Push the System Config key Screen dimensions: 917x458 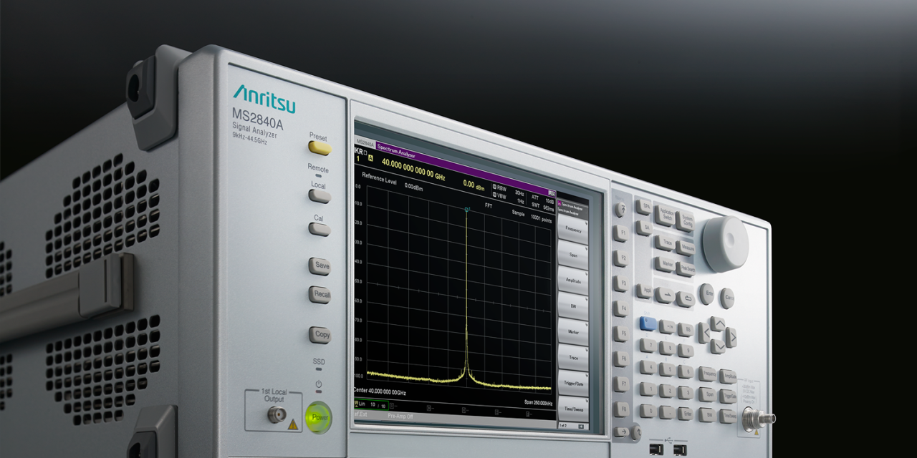(x=686, y=221)
